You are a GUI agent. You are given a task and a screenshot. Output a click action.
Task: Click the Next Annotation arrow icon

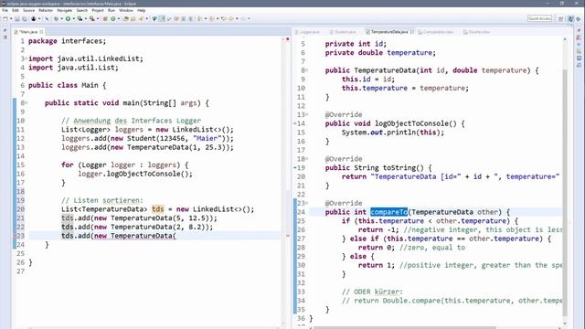click(x=200, y=18)
